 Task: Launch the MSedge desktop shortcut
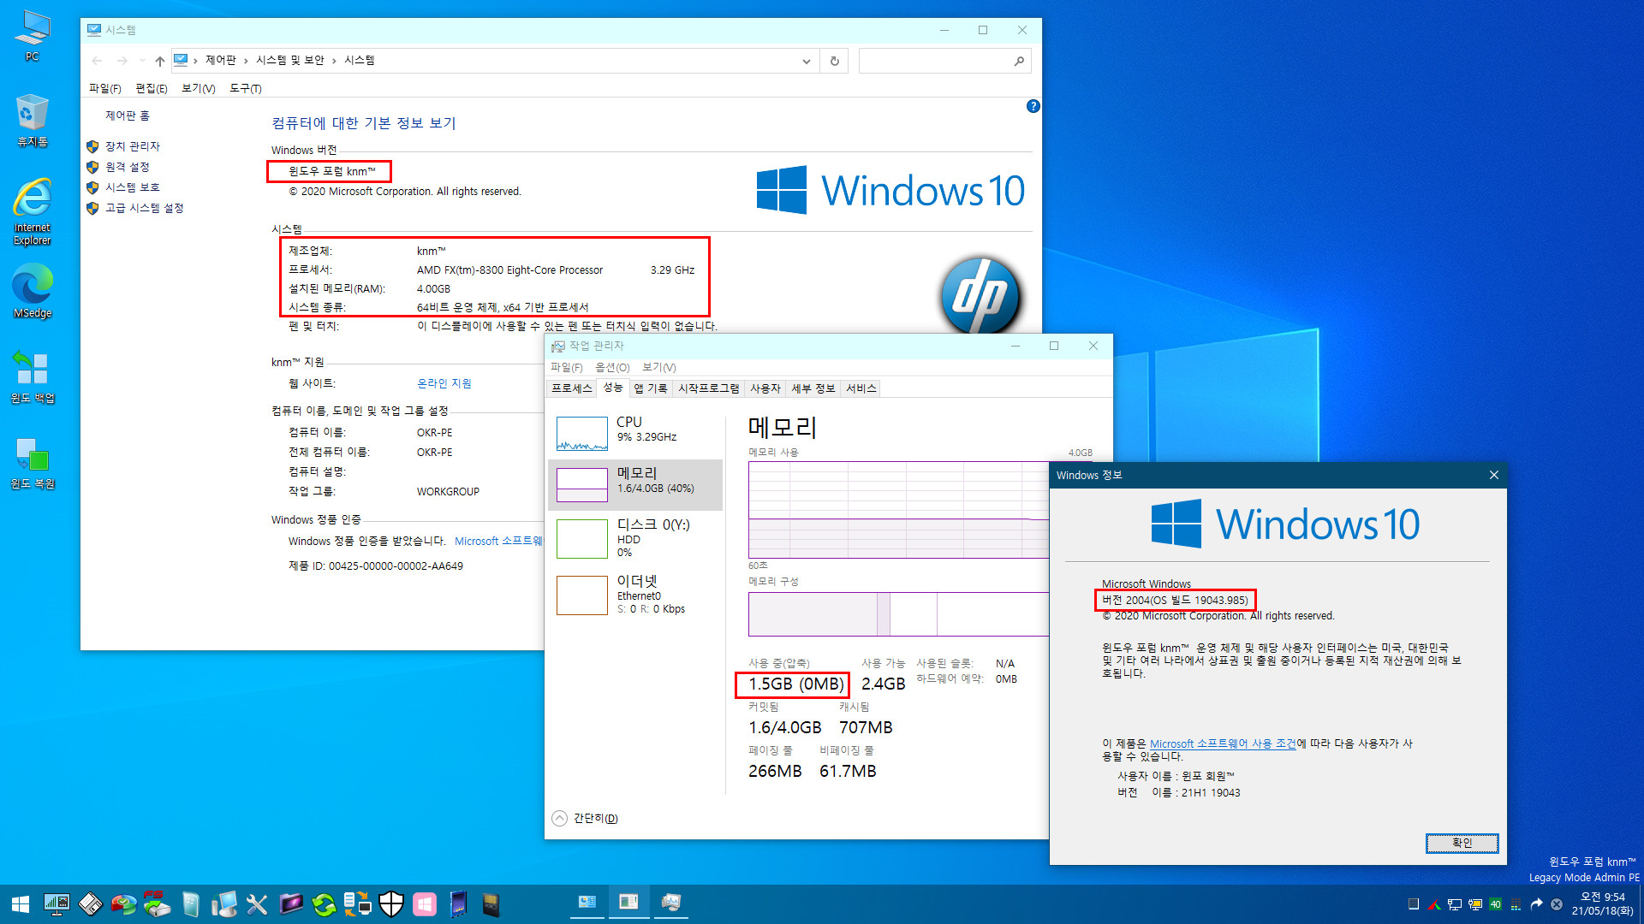coord(33,291)
